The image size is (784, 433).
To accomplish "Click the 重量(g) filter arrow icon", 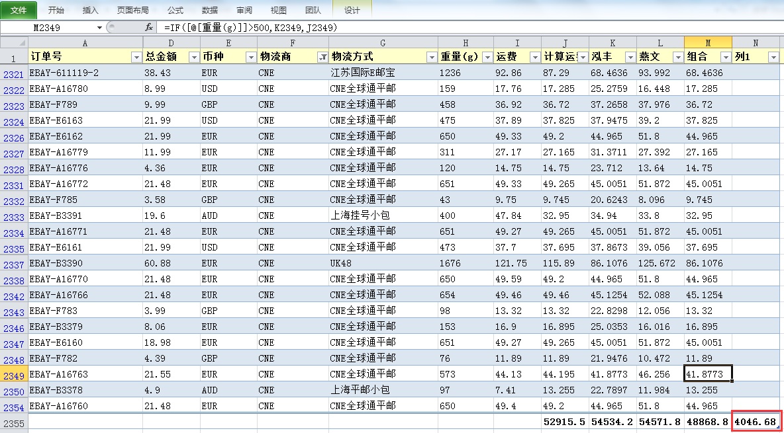I will pyautogui.click(x=487, y=58).
